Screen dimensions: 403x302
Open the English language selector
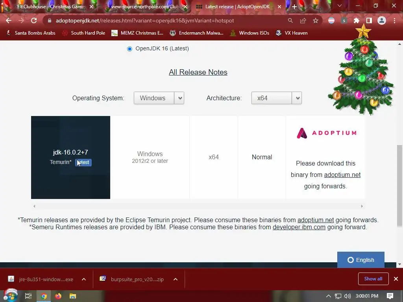point(361,260)
